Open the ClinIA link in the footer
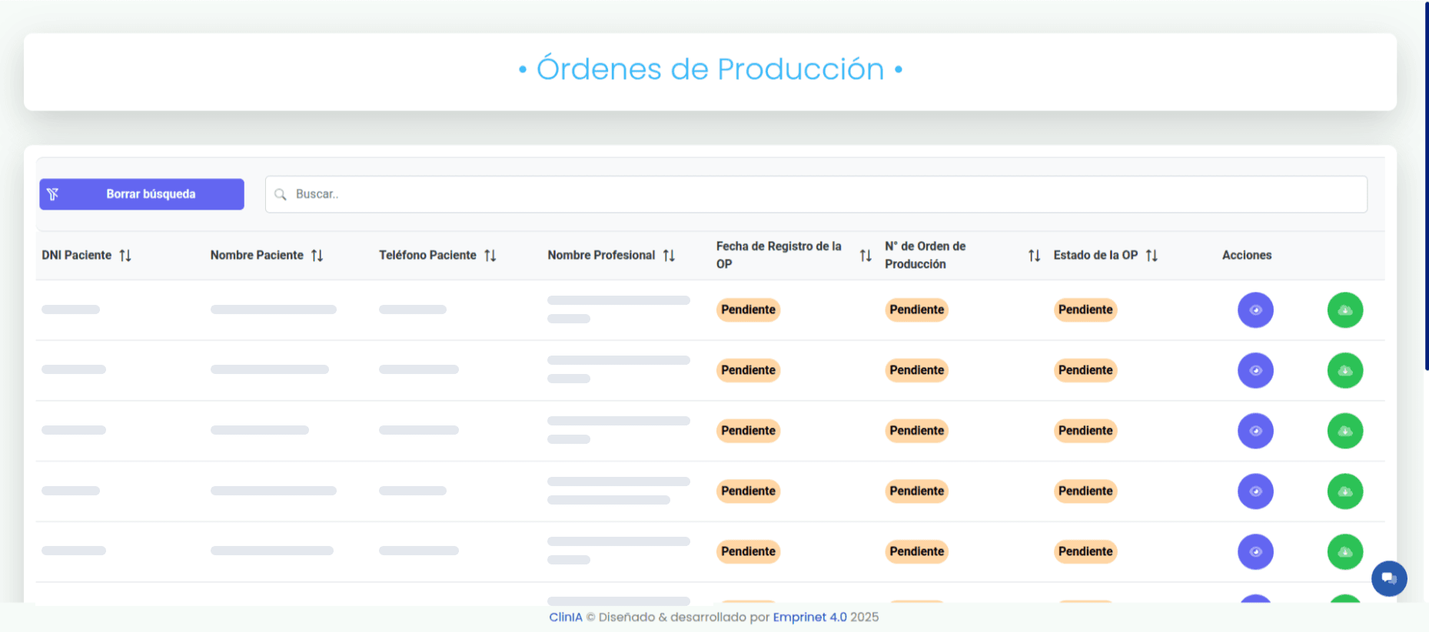The image size is (1429, 632). point(566,617)
